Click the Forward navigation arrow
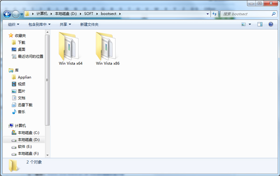Image resolution: width=280 pixels, height=176 pixels. [x=15, y=14]
